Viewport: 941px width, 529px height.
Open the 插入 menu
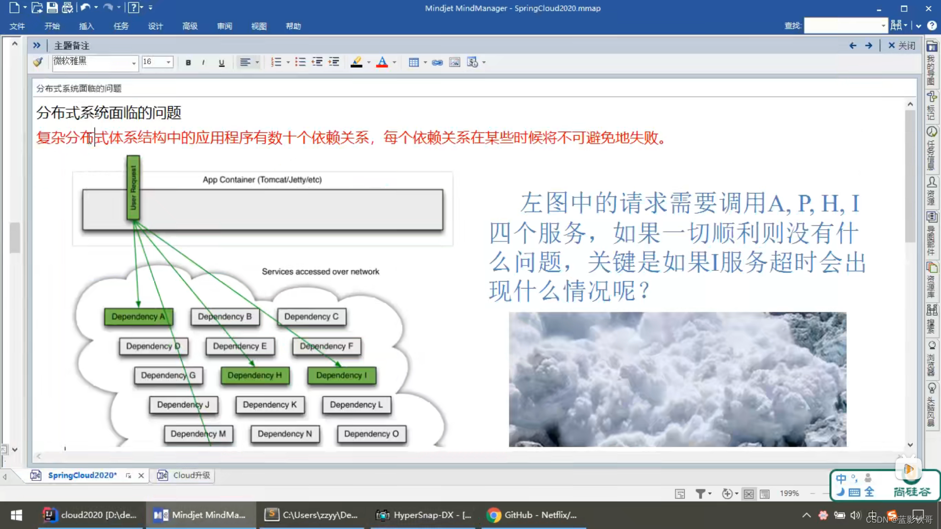tap(86, 26)
